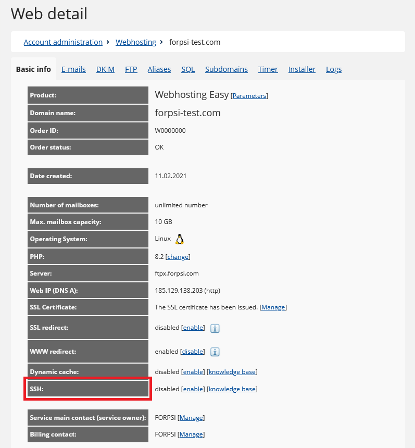Switch to the SQL tab
415x448 pixels.
coord(188,69)
